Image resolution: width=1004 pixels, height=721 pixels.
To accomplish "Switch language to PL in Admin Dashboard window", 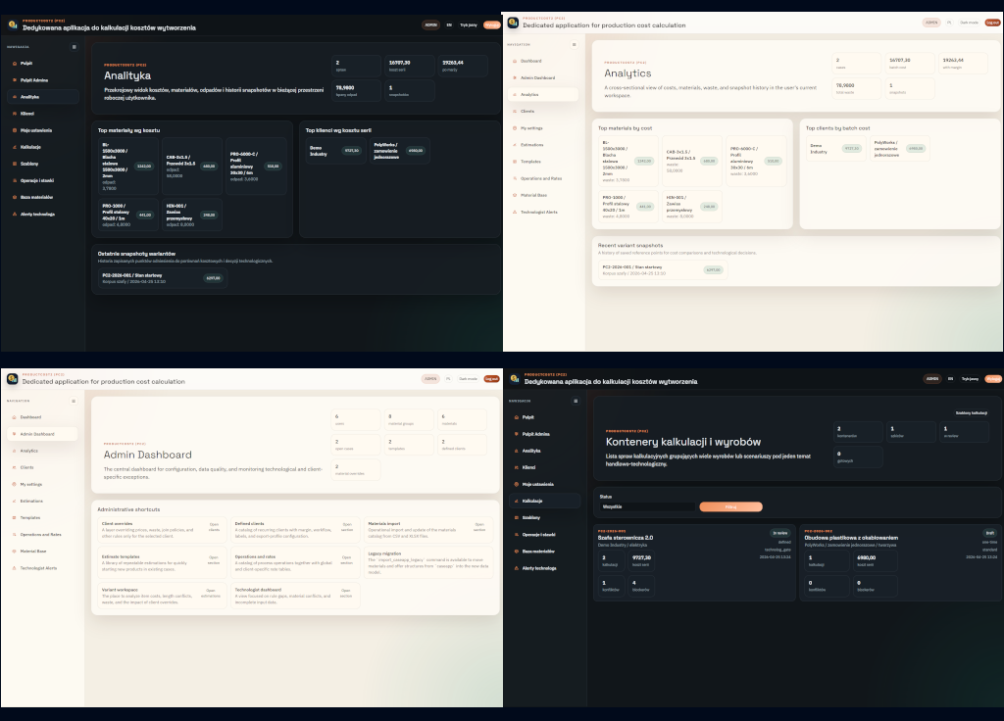I will (448, 379).
